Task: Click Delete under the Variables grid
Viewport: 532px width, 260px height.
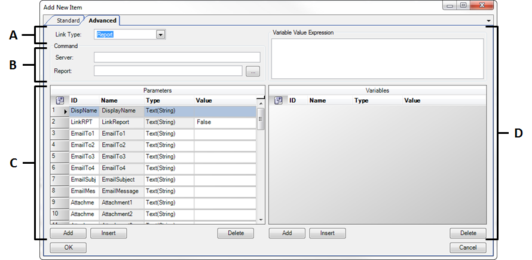Action: 468,233
